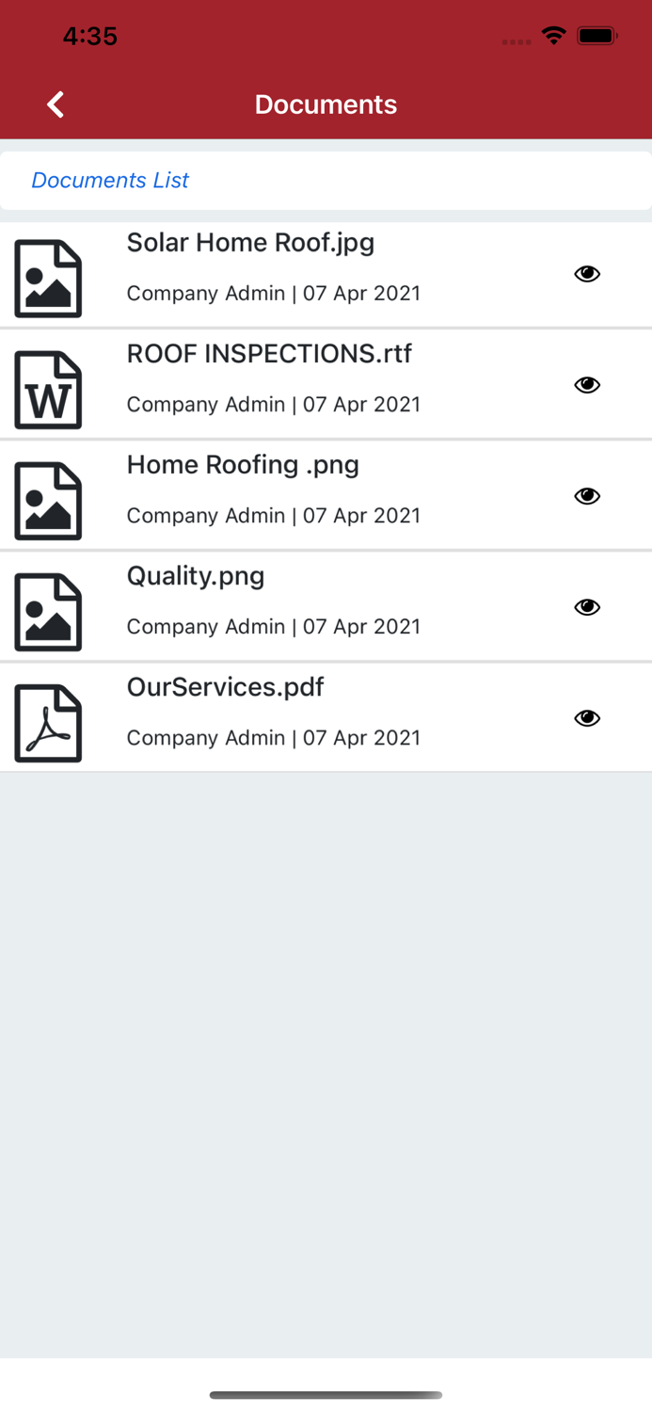Screen dimensions: 652x1412
Task: Tap the Wi-Fi status icon
Action: [553, 36]
